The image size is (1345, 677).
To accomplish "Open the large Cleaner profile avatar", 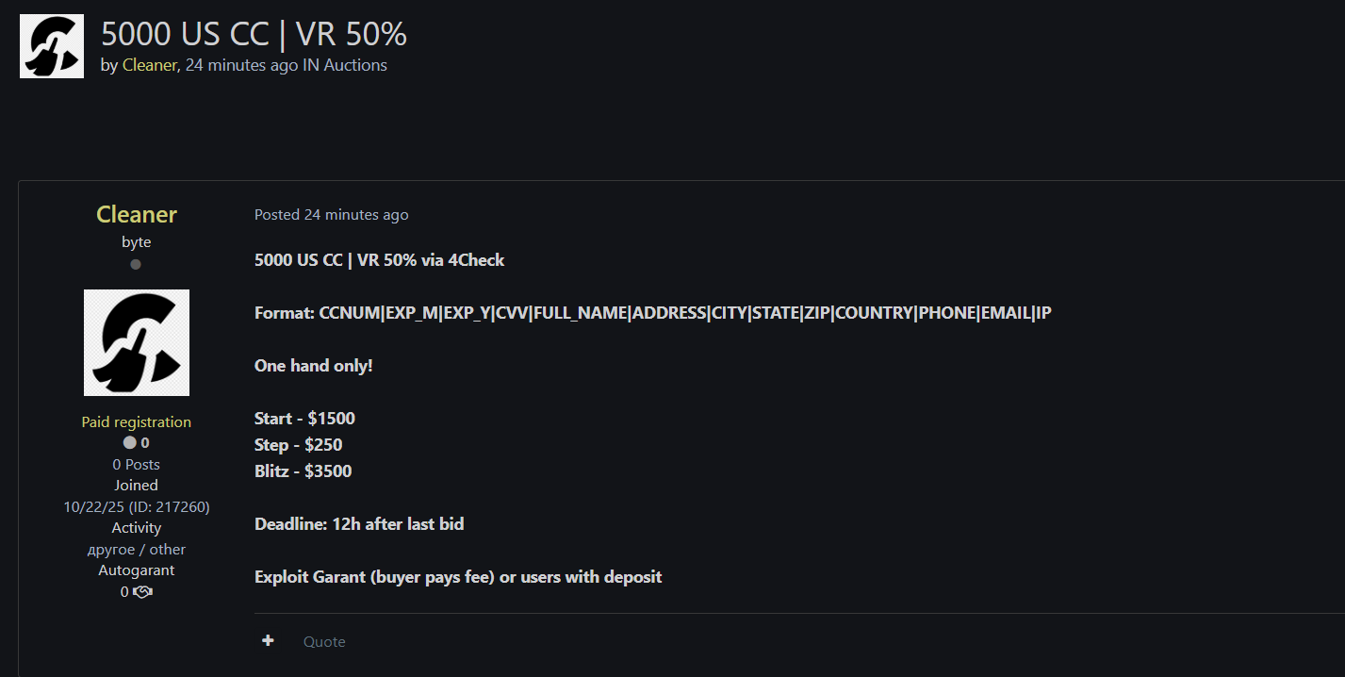I will point(137,342).
